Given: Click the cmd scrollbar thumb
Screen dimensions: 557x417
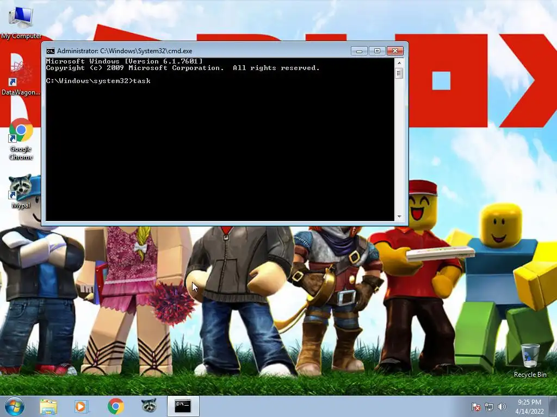Looking at the screenshot, I should coord(399,73).
